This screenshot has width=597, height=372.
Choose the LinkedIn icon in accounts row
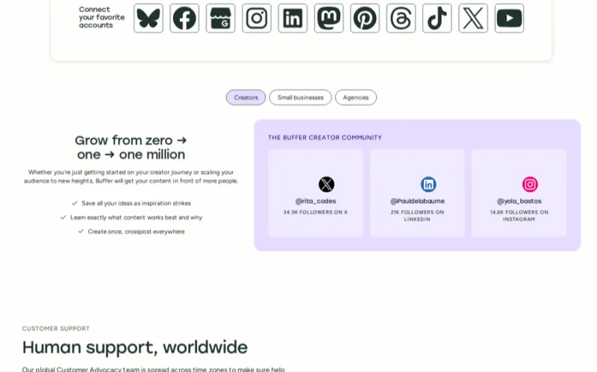click(x=293, y=18)
